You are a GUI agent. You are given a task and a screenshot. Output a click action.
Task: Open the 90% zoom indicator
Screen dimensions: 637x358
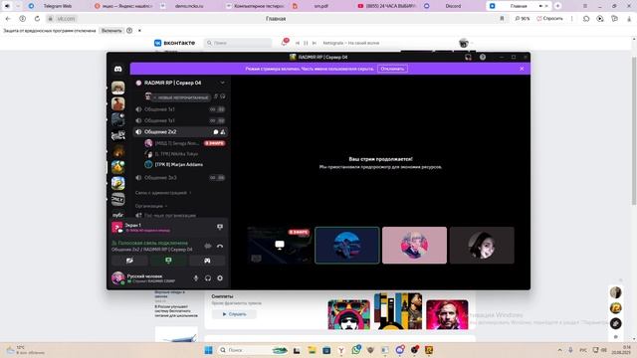pos(523,19)
